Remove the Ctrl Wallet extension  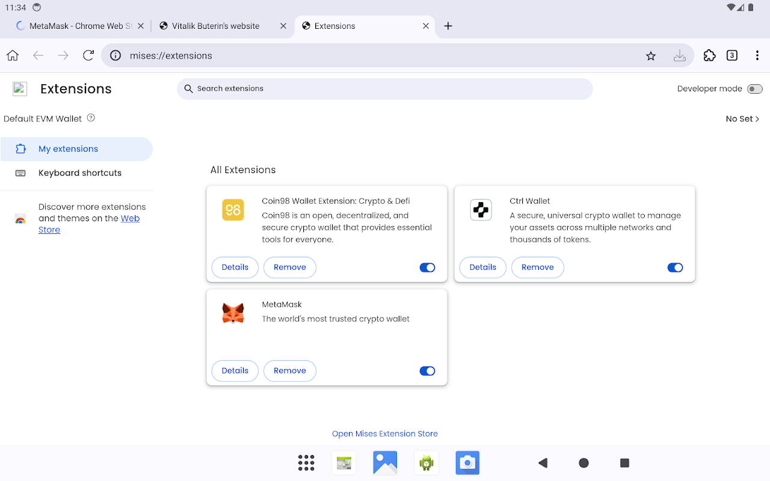538,268
